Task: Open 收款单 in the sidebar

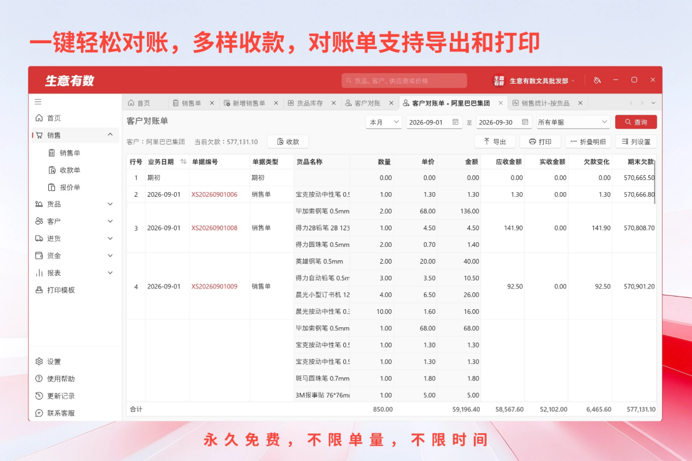Action: pos(70,170)
